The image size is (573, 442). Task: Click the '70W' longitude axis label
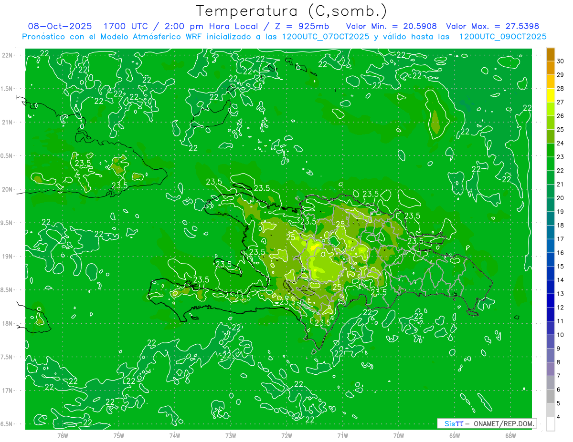pyautogui.click(x=398, y=436)
